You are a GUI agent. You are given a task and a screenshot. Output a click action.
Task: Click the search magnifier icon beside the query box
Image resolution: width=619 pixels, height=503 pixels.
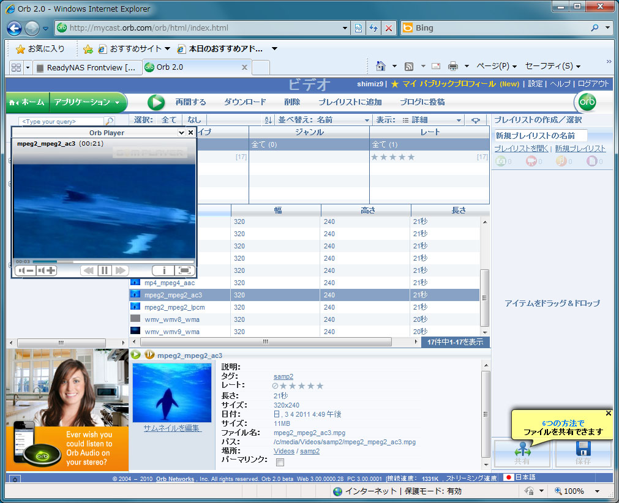109,121
